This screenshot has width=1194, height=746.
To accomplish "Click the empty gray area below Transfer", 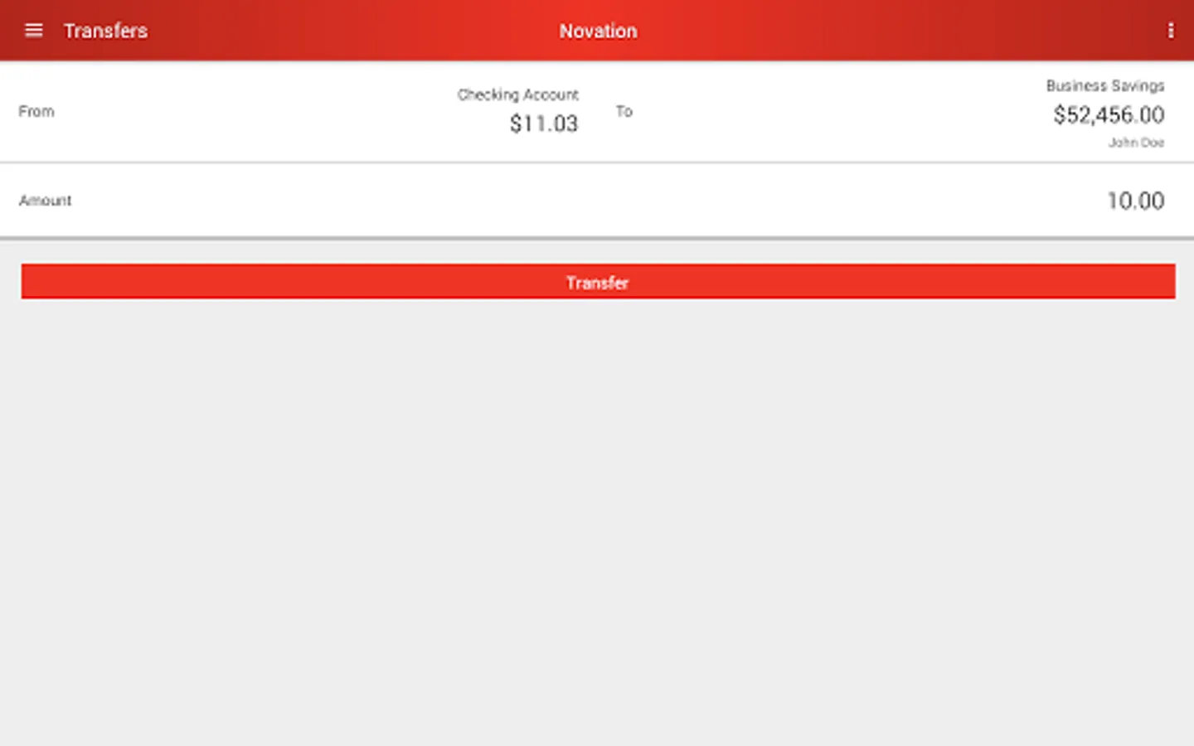I will coord(597,522).
